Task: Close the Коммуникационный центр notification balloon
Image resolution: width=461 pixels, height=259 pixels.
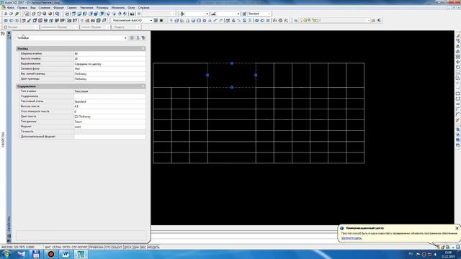Action: pyautogui.click(x=457, y=228)
